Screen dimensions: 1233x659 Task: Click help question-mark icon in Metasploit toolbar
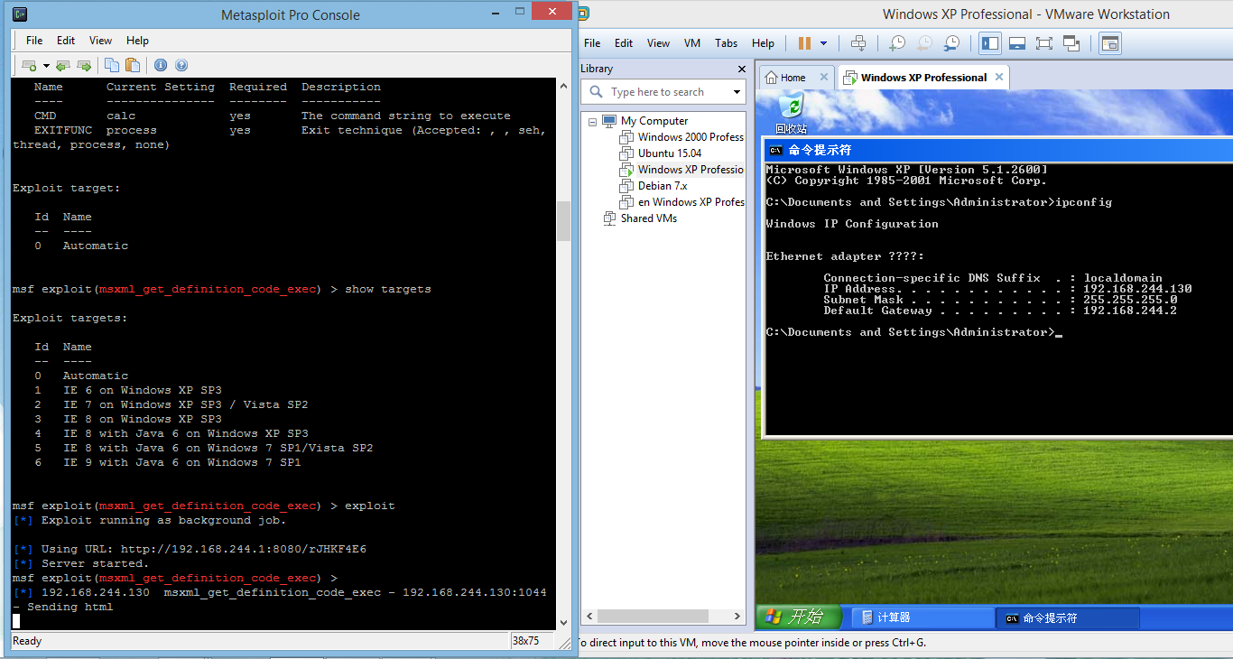point(181,65)
